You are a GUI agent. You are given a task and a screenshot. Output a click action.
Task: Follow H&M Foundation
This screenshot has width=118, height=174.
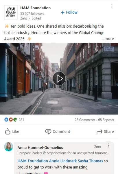pyautogui.click(x=69, y=12)
